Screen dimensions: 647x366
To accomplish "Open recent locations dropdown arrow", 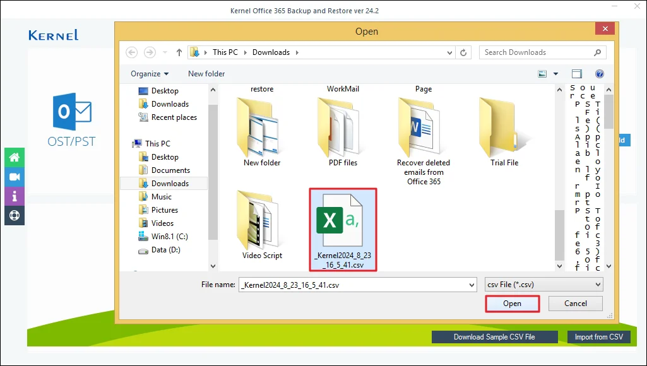I will 165,52.
